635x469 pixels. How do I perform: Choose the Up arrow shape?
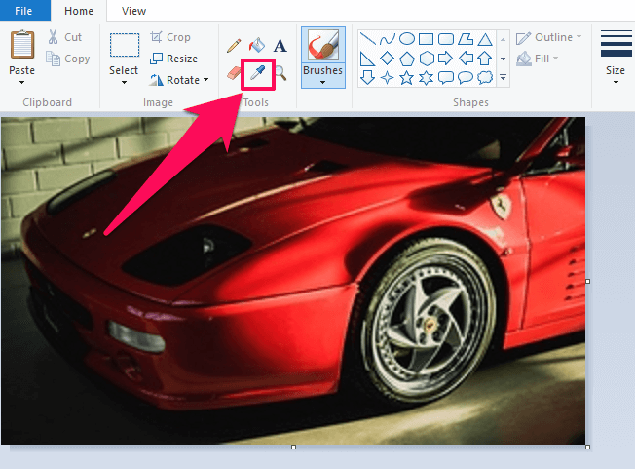point(485,59)
